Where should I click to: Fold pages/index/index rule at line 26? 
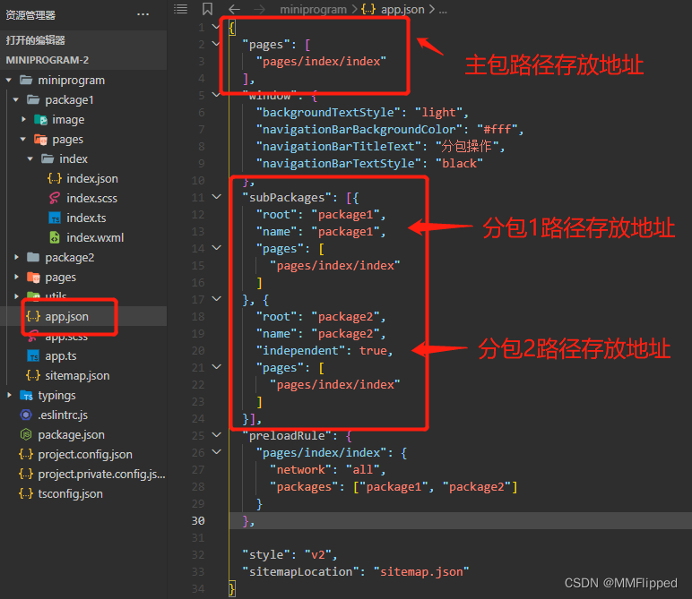point(216,452)
